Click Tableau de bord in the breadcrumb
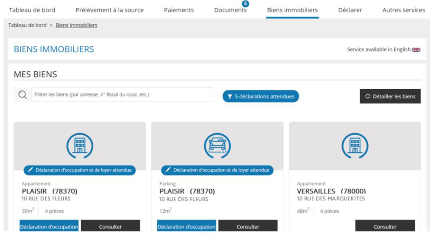Image resolution: width=439 pixels, height=245 pixels. click(x=27, y=25)
